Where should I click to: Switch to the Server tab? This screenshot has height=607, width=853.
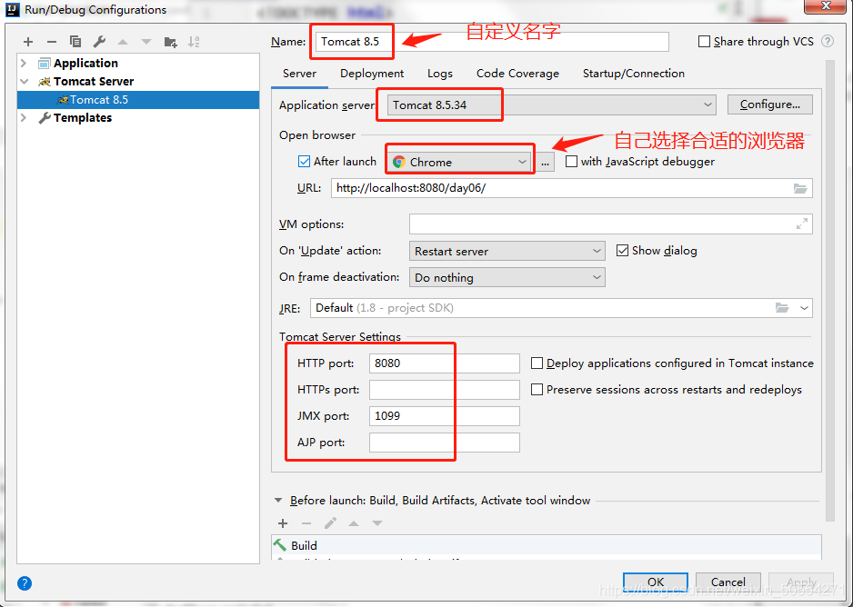click(299, 74)
